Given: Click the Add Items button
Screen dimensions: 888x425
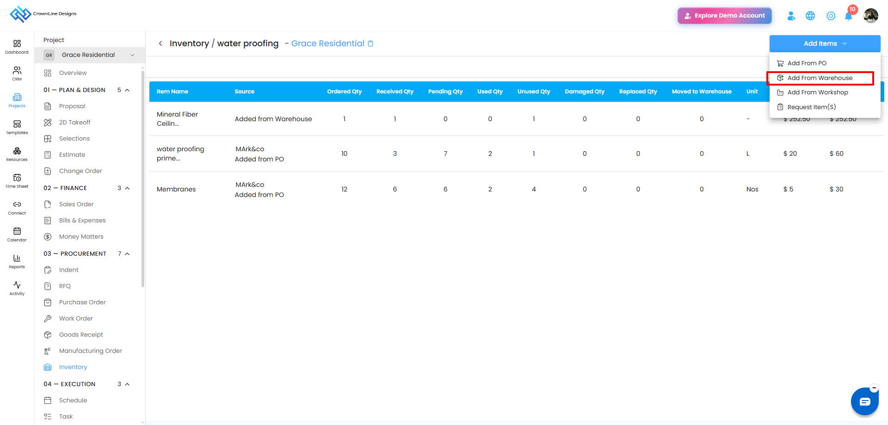Looking at the screenshot, I should coord(825,43).
